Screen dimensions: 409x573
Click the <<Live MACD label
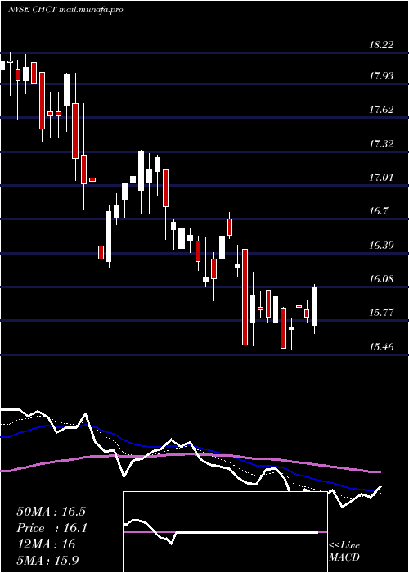click(x=344, y=551)
